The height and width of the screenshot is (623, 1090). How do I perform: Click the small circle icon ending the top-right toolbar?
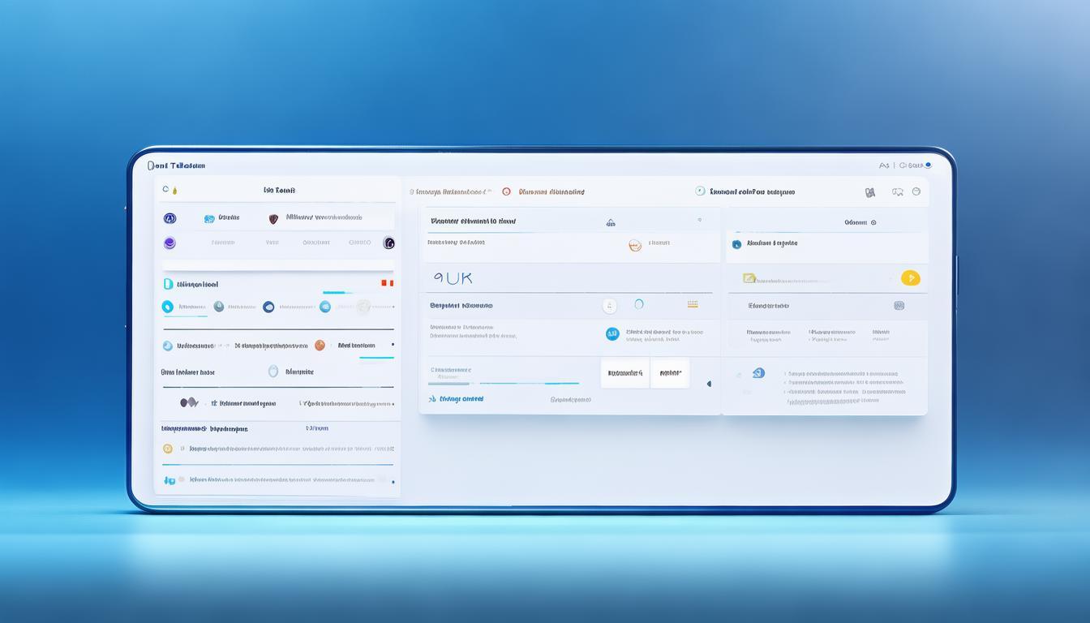(916, 191)
